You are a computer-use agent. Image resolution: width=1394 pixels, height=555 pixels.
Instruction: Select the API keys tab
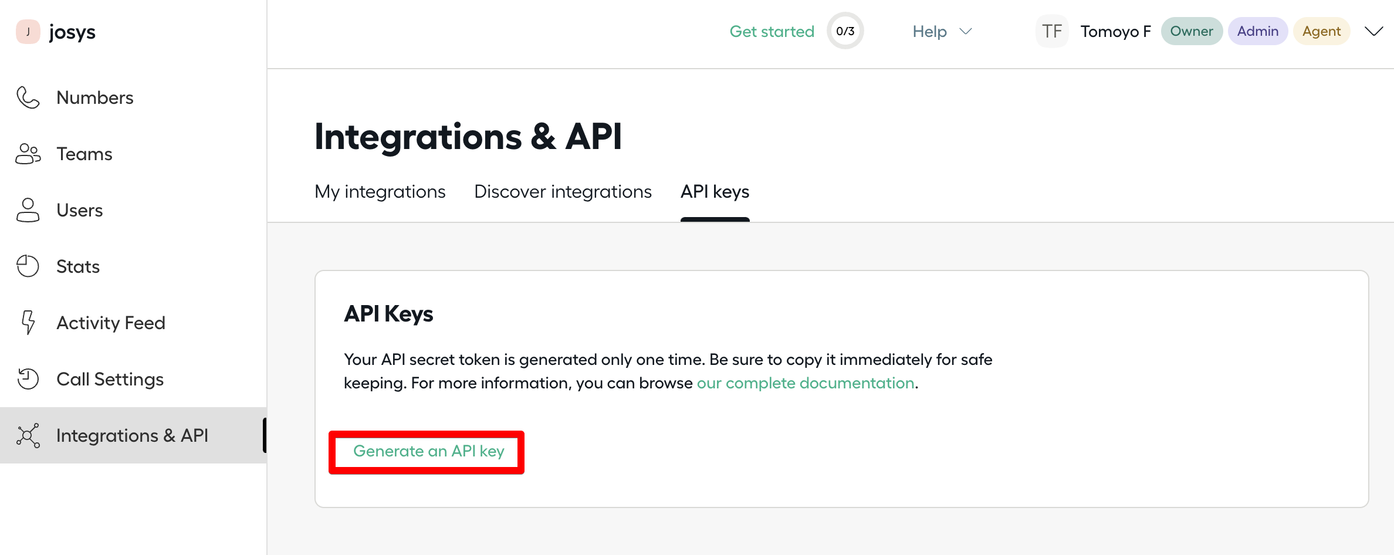tap(715, 192)
